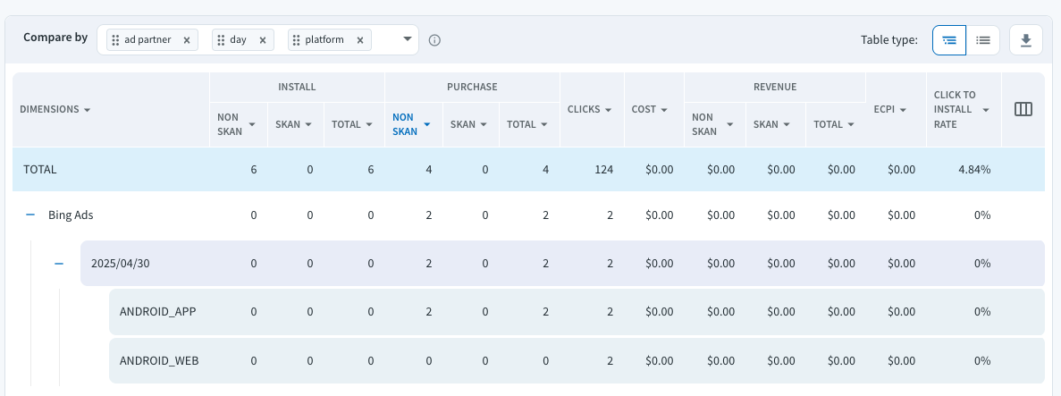The width and height of the screenshot is (1061, 396).
Task: Select the ANDROID_APP row label
Action: [x=157, y=311]
